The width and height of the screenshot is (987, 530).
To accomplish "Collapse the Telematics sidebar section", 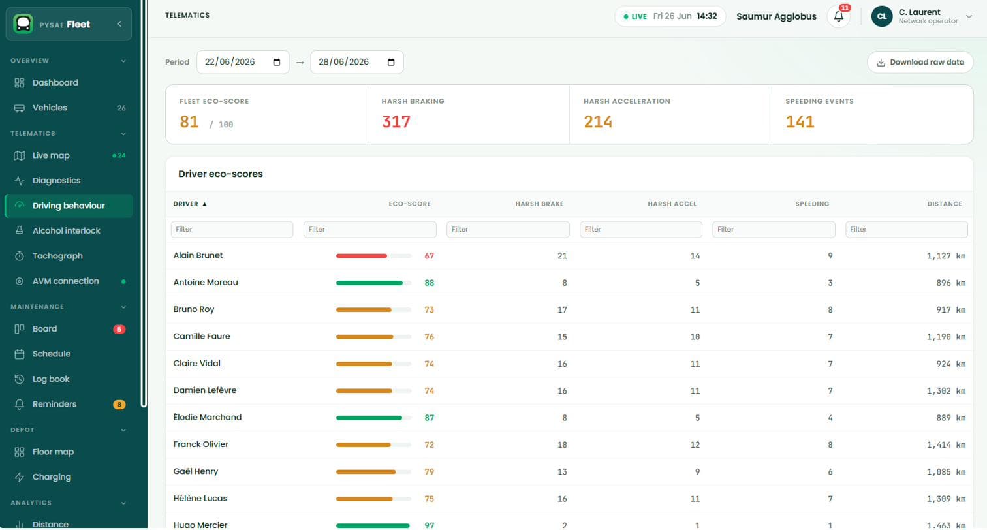I will (123, 134).
